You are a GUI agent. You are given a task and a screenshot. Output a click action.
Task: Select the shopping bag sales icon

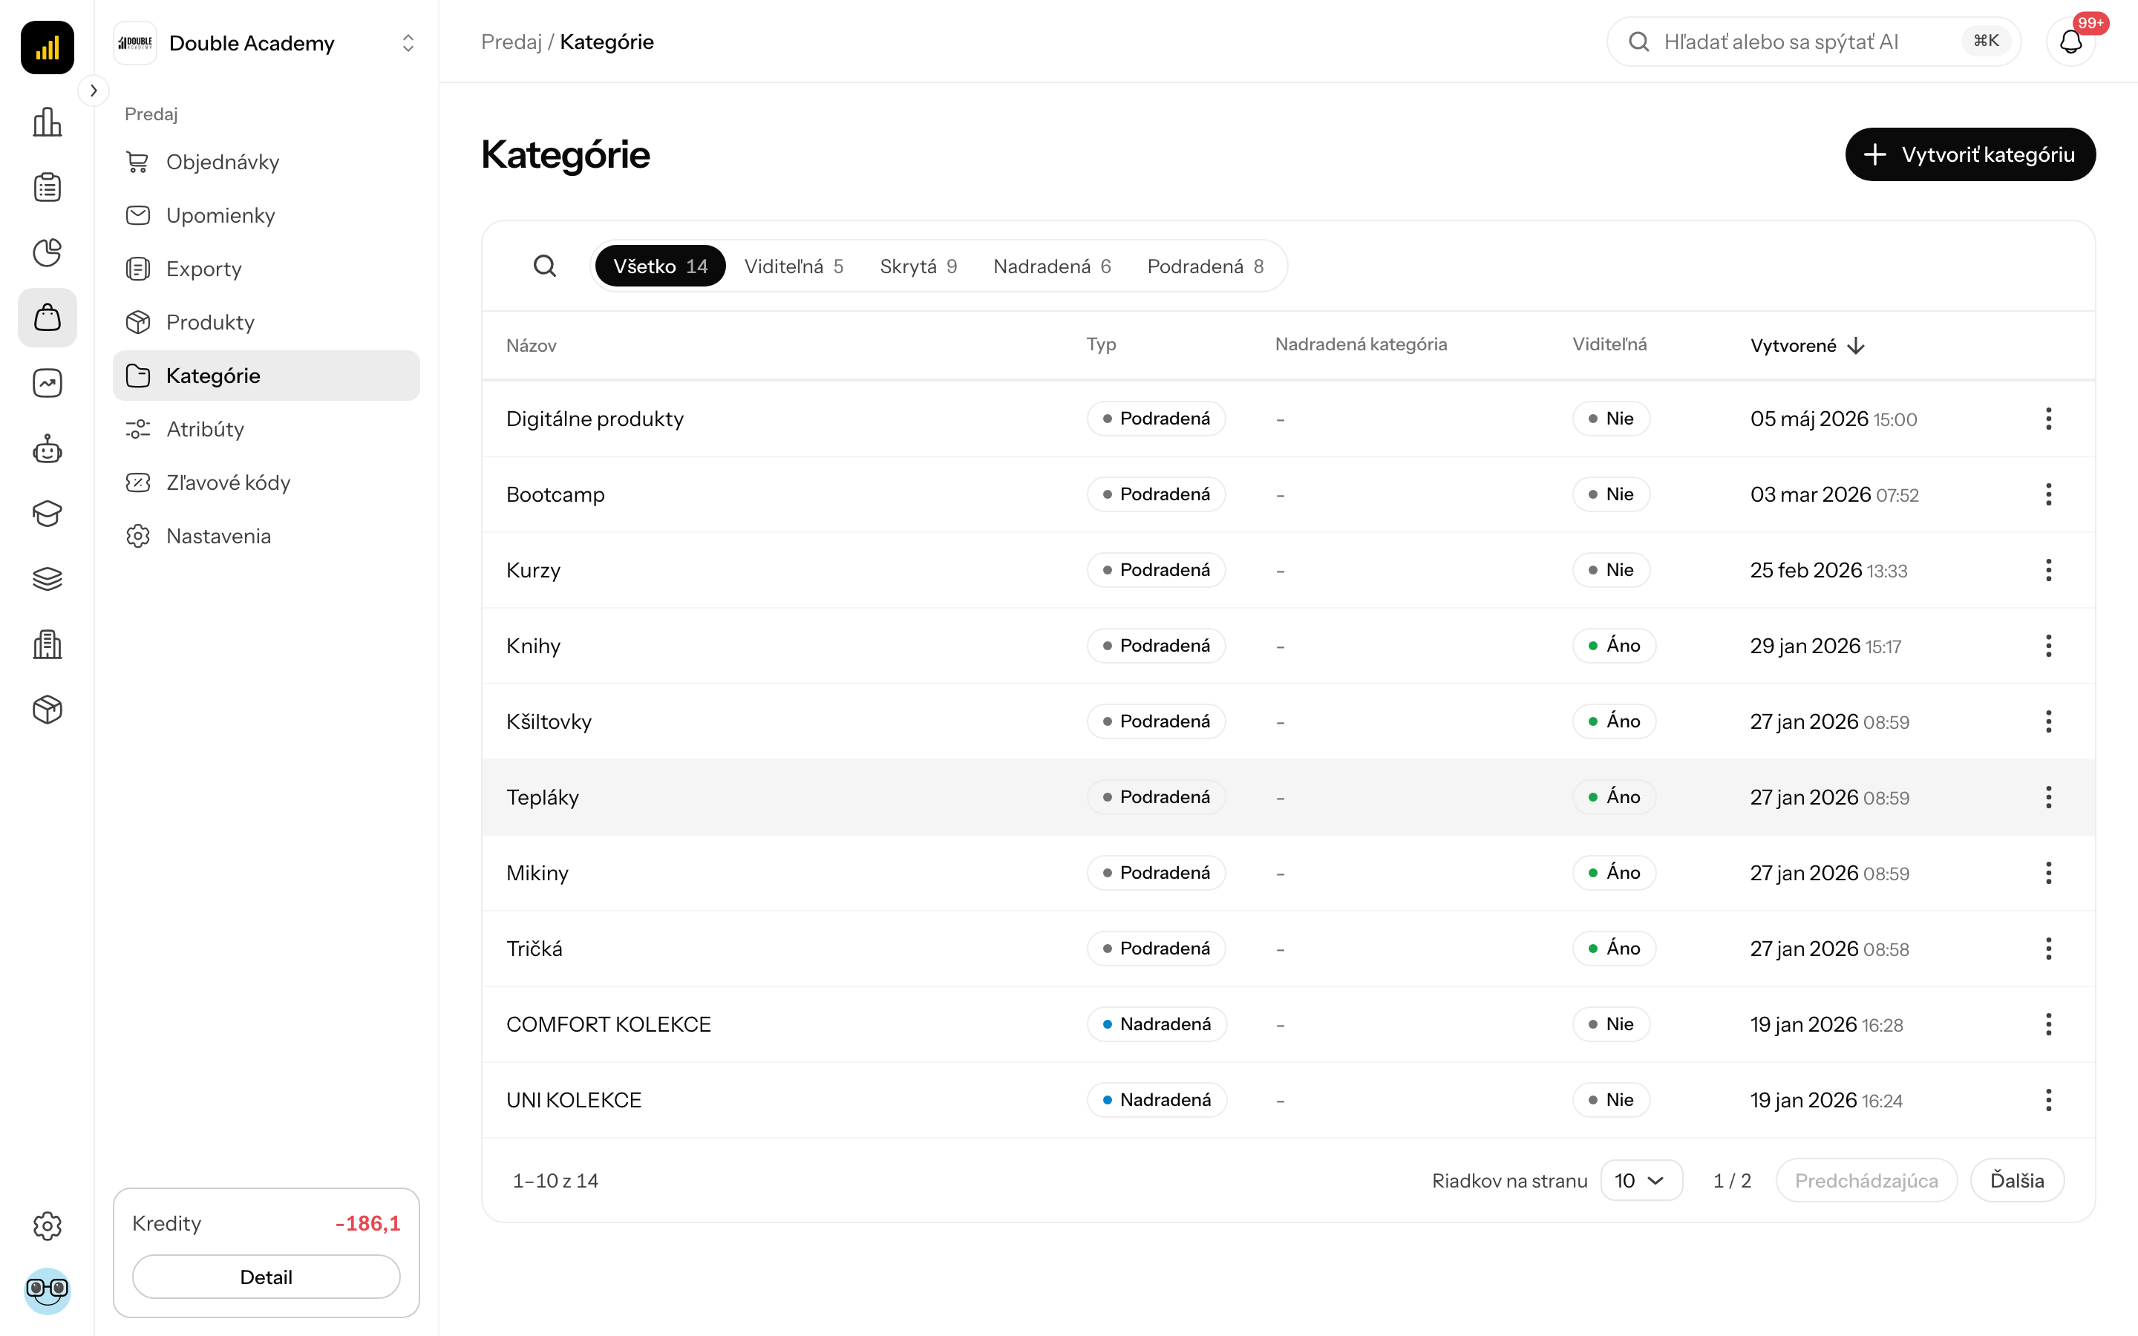[x=47, y=317]
